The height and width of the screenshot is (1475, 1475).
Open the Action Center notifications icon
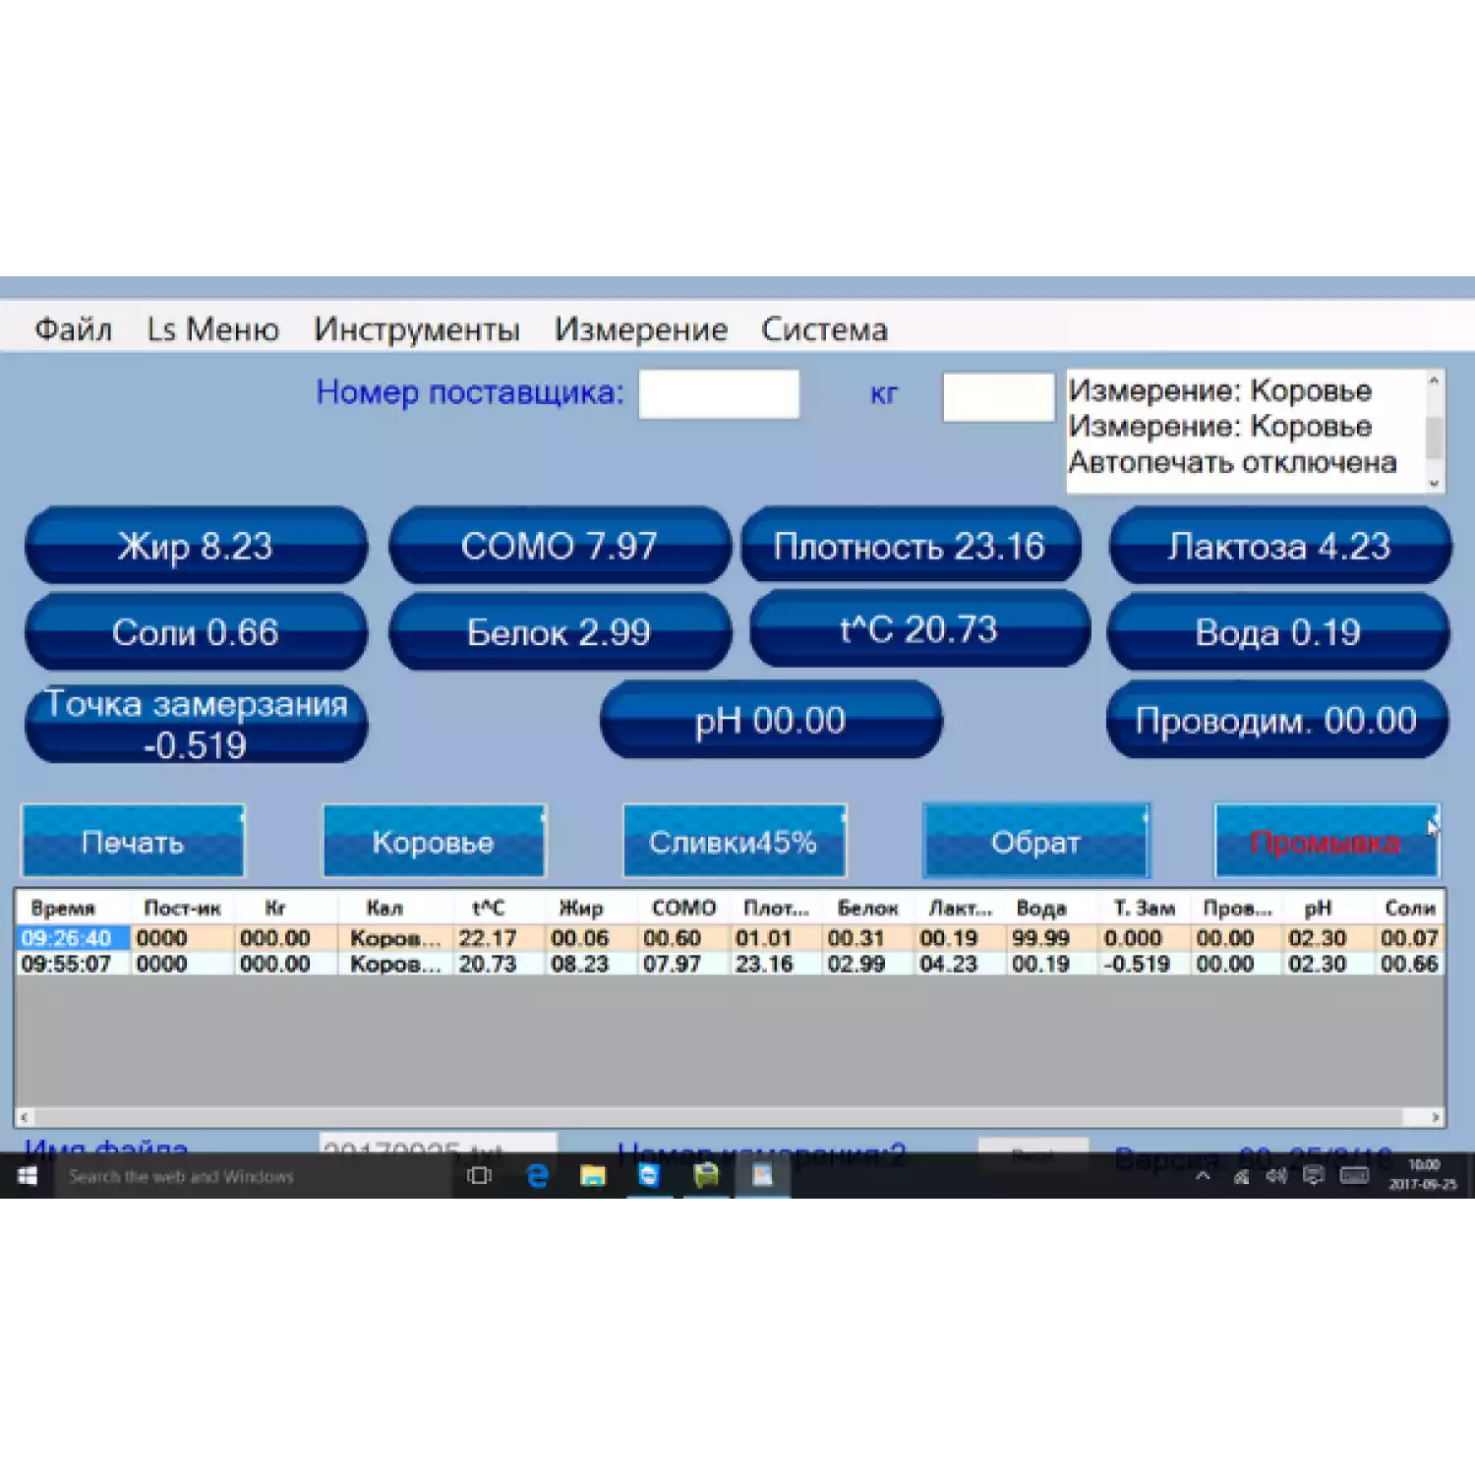point(1313,1176)
